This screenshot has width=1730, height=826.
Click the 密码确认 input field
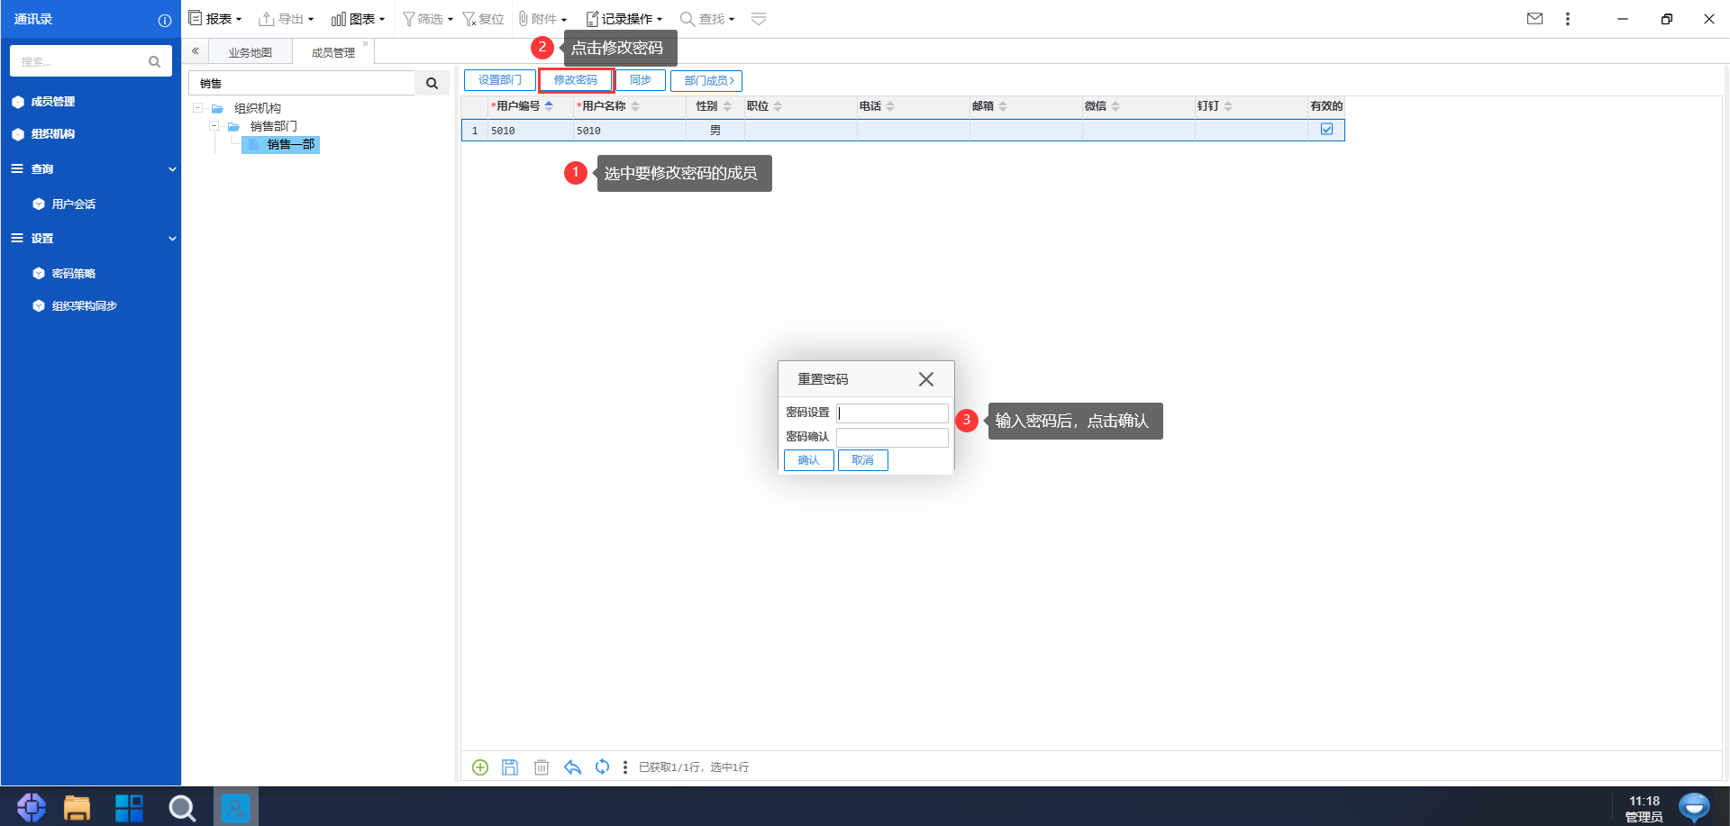click(892, 437)
